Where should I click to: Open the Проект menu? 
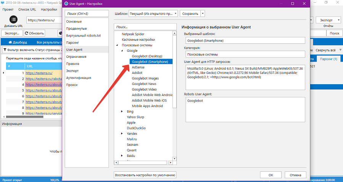(x=8, y=10)
